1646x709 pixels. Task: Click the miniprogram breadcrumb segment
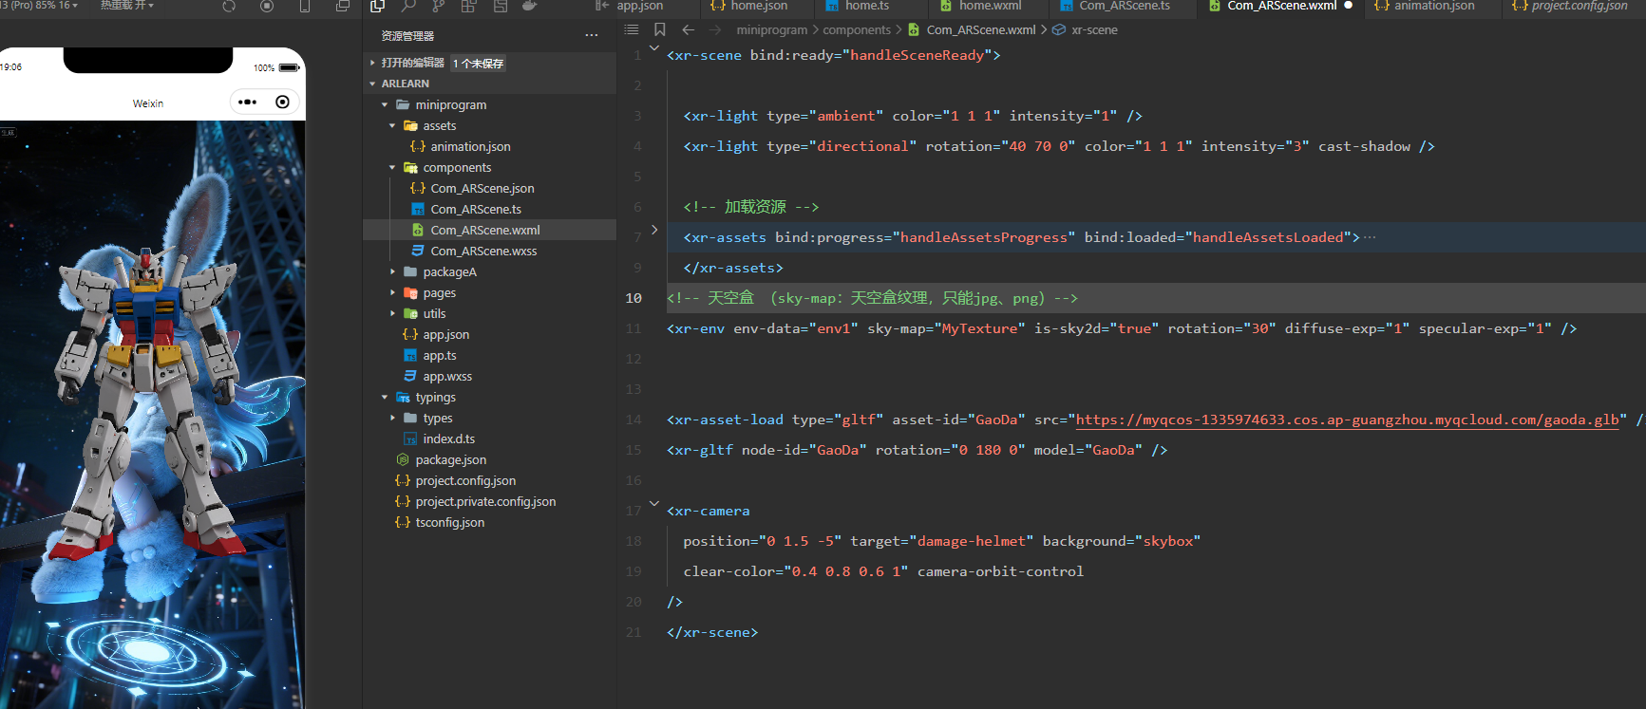pyautogui.click(x=771, y=30)
